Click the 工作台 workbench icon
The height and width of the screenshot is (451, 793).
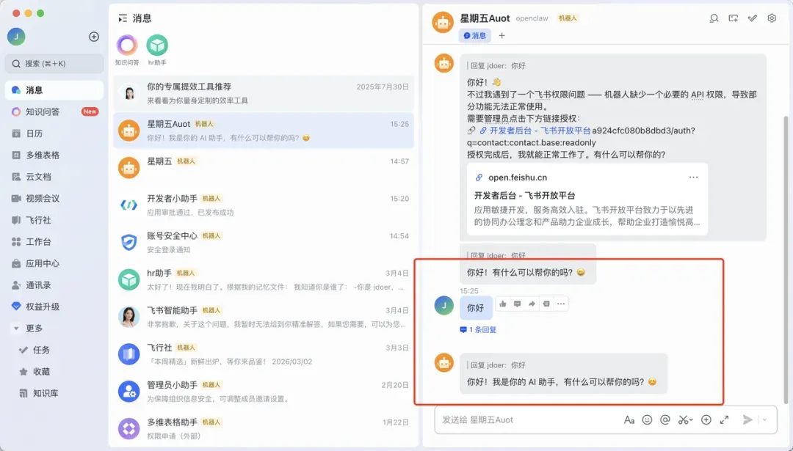[16, 242]
